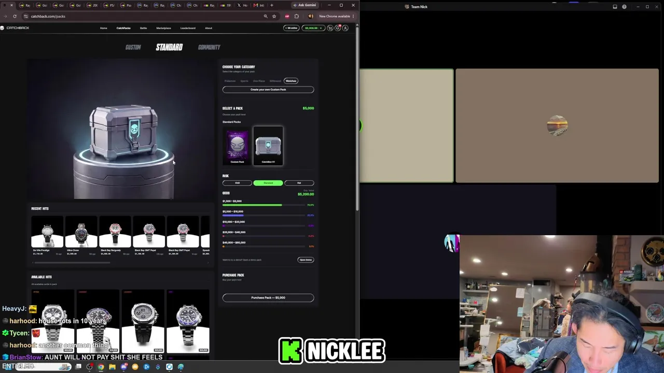Set risk level to Chill
This screenshot has height=373, width=664.
pyautogui.click(x=237, y=183)
